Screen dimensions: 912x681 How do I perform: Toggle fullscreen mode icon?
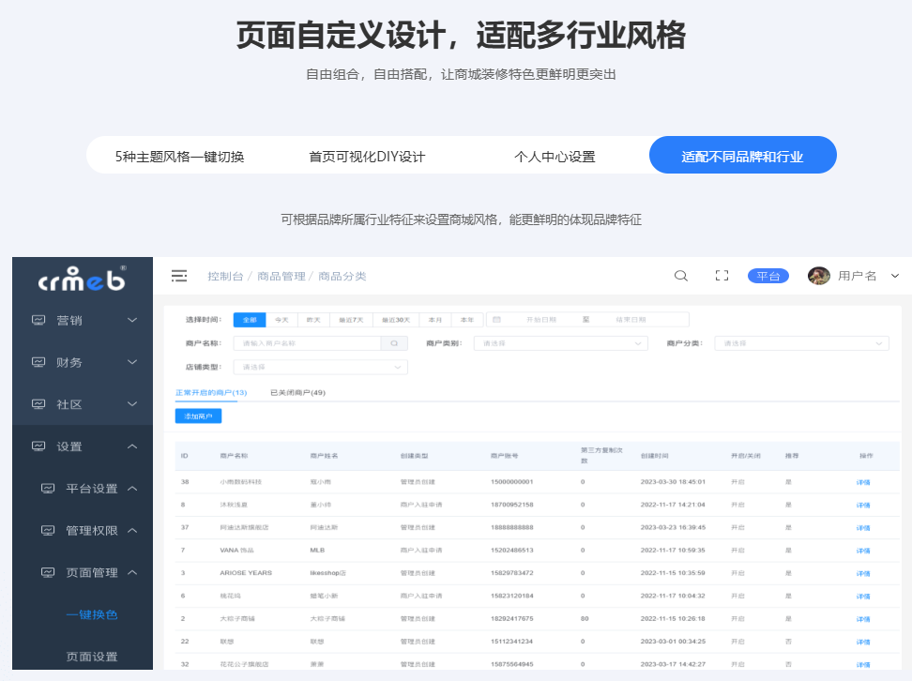tap(722, 276)
